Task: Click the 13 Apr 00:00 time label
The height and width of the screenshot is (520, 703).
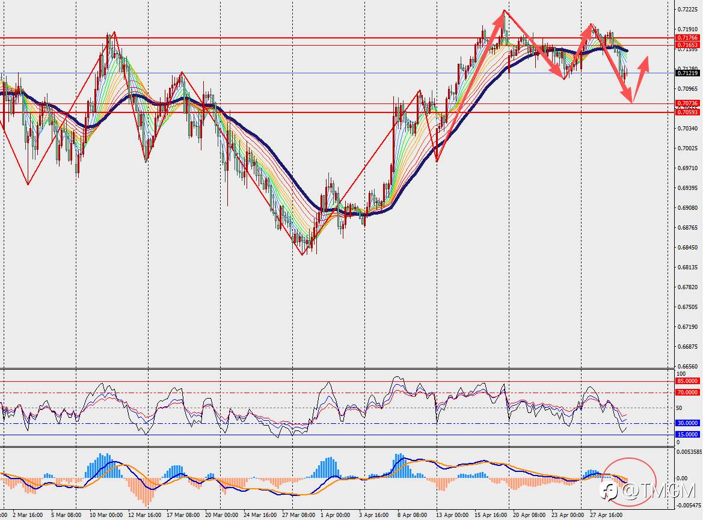Action: 452,515
